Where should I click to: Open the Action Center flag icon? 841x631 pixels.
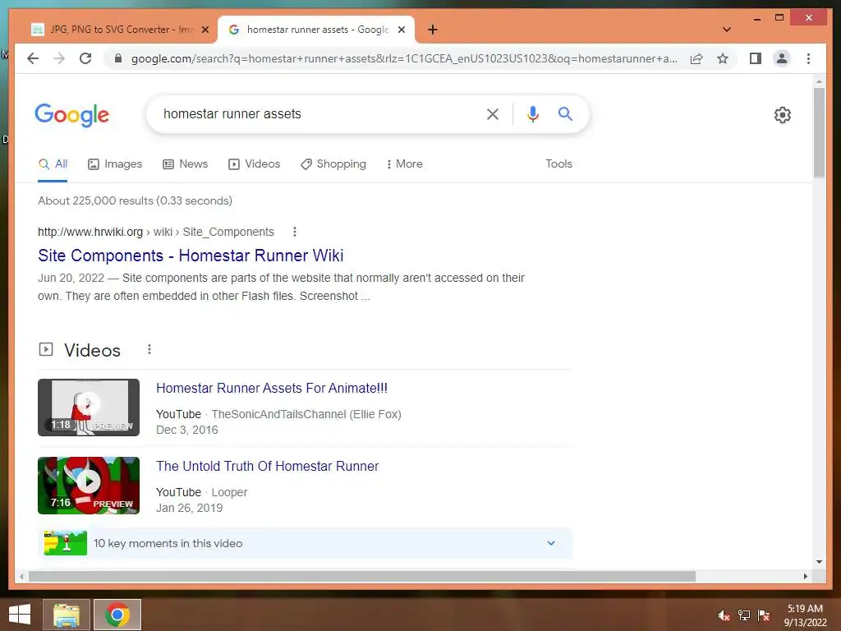pyautogui.click(x=763, y=615)
